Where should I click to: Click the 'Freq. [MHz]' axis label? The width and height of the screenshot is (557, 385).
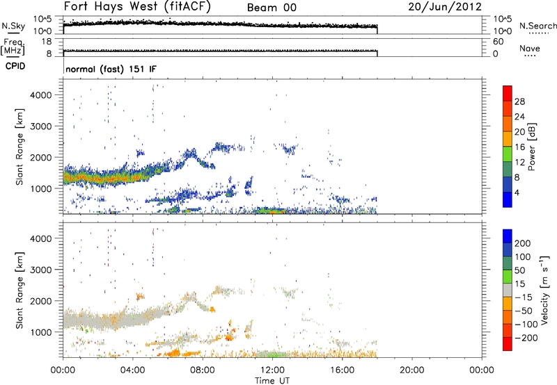[13, 47]
